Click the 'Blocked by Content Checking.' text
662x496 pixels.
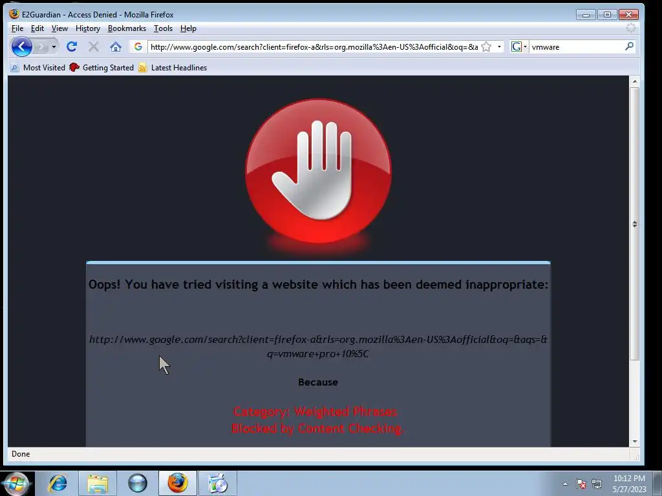tap(317, 429)
